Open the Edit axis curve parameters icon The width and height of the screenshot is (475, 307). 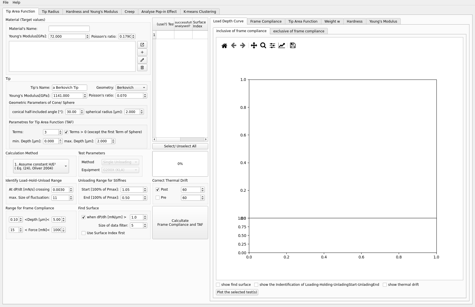click(281, 45)
